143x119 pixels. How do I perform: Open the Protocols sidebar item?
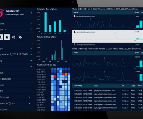point(4,110)
